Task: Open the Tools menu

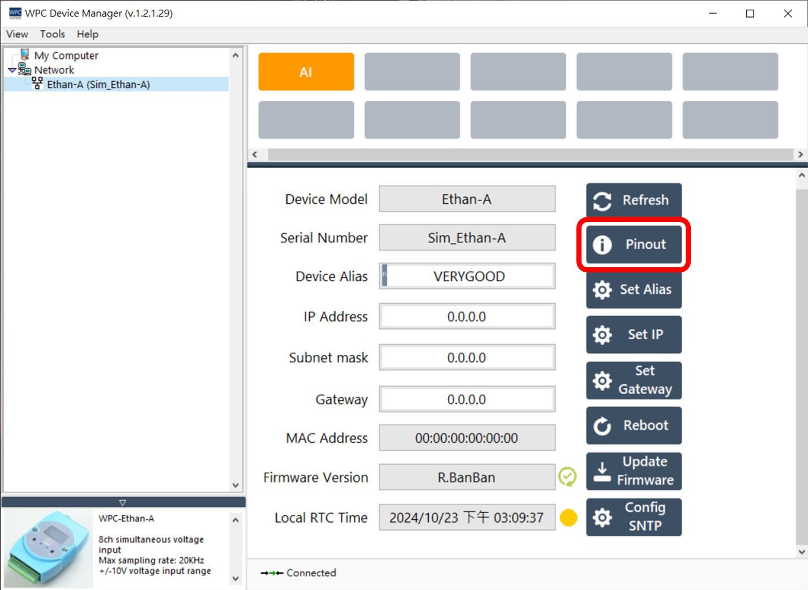Action: pyautogui.click(x=52, y=34)
